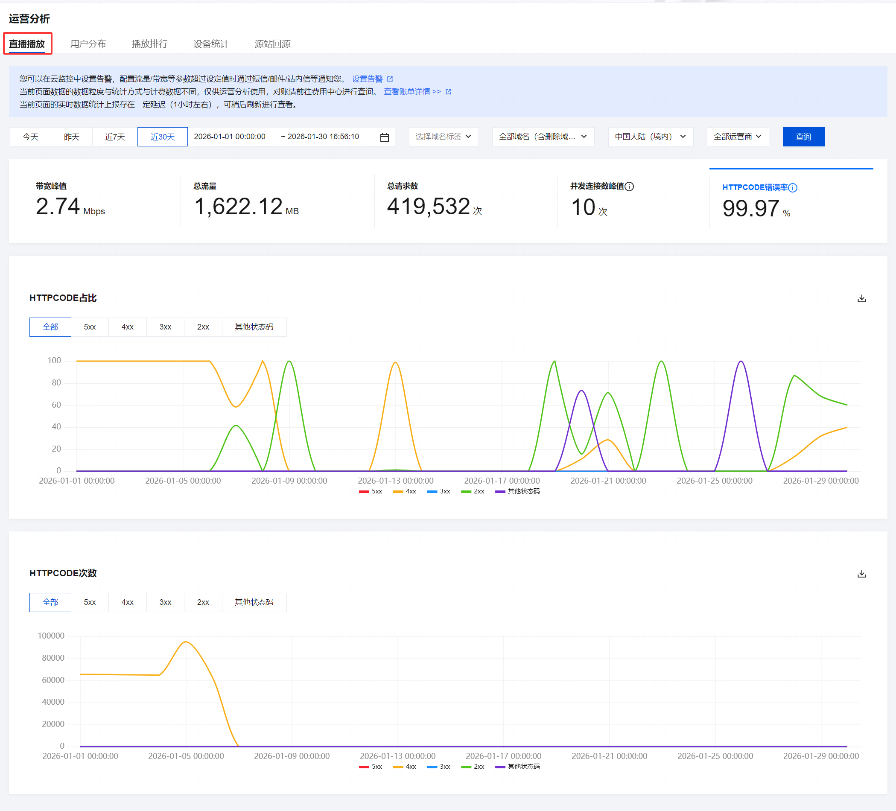Download the HTTPCODE次数 chart data
The height and width of the screenshot is (811, 896).
click(x=861, y=574)
